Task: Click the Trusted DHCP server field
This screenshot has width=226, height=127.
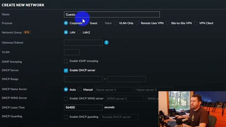Action: coord(119,117)
